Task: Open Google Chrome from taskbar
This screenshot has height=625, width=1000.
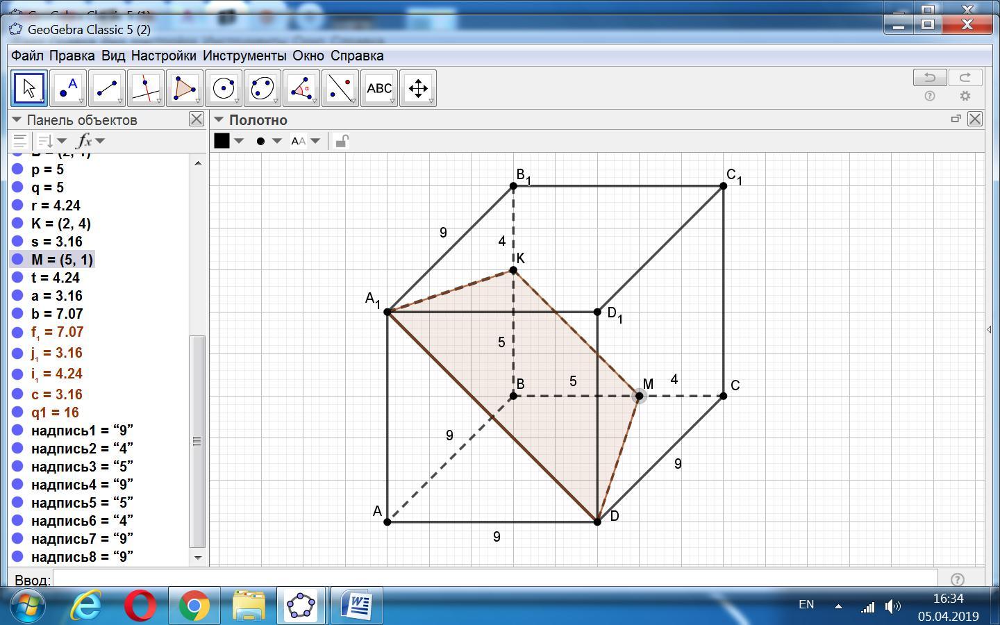Action: tap(194, 606)
